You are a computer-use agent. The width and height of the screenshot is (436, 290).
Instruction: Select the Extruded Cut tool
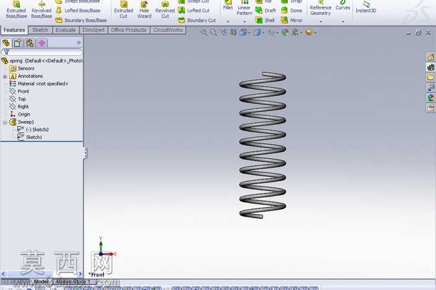tap(123, 10)
